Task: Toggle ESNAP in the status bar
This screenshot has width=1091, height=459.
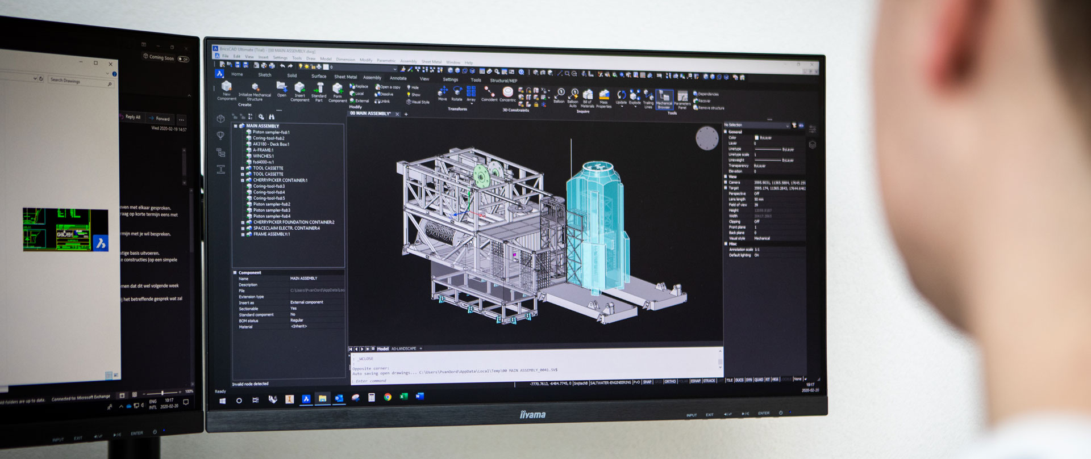Action: pyautogui.click(x=696, y=381)
